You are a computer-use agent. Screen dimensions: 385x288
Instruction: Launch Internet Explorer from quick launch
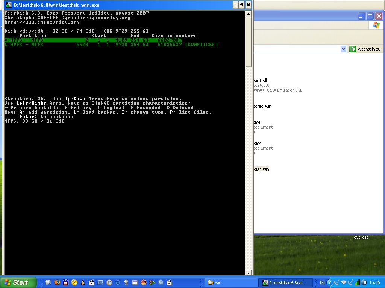pyautogui.click(x=118, y=282)
